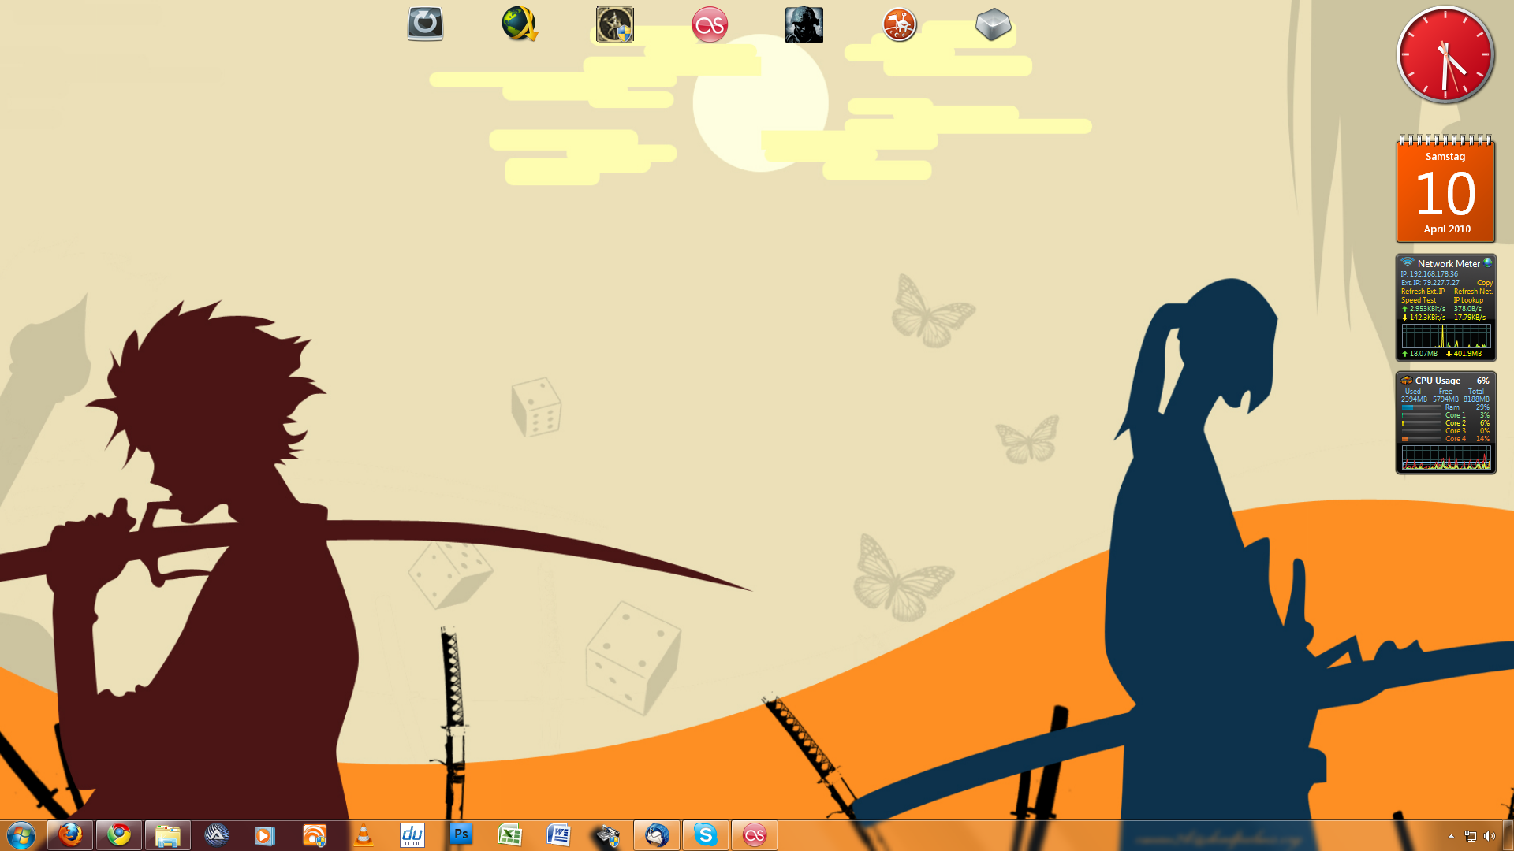This screenshot has height=851, width=1514.
Task: Click the calendar gadget showing April 2010
Action: coord(1445,191)
